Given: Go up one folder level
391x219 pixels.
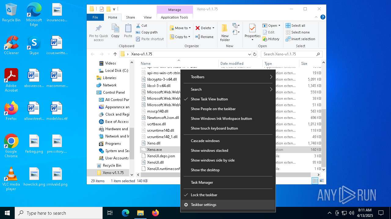Looking at the screenshot, I should click(115, 54).
